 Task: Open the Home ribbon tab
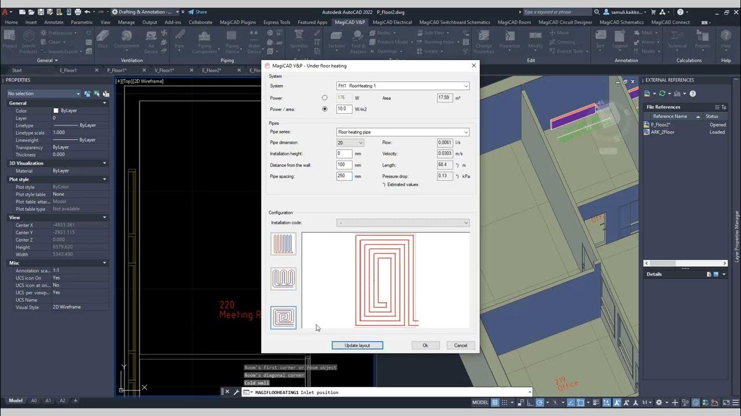point(11,23)
